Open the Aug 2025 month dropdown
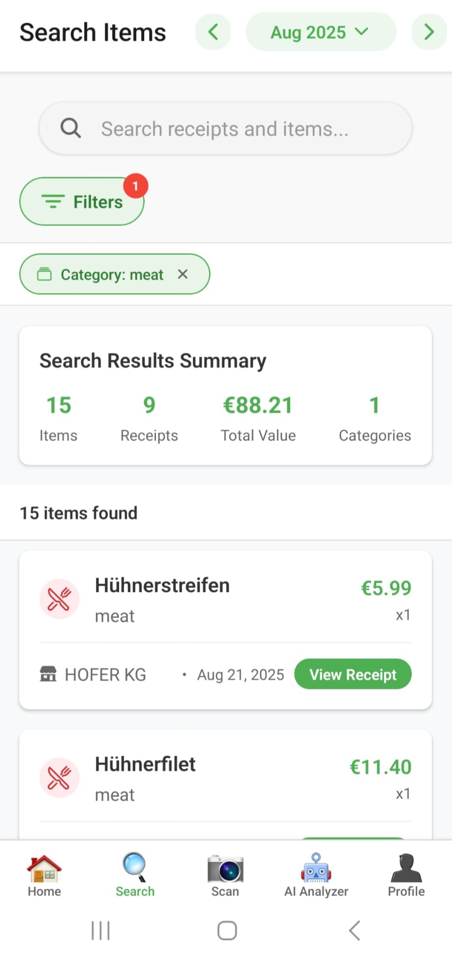Viewport: 452px width, 962px height. click(x=320, y=32)
